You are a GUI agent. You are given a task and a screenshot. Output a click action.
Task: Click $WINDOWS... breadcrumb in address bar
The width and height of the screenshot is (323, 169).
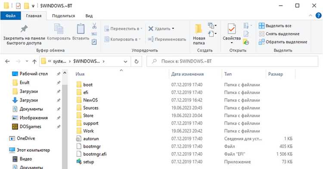pyautogui.click(x=87, y=61)
